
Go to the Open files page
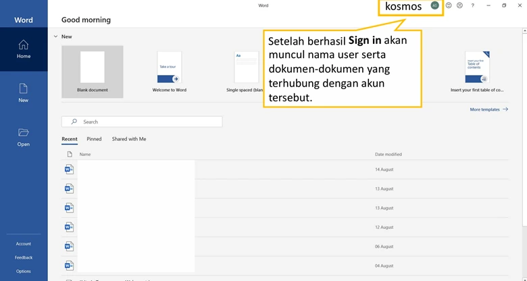[x=24, y=137]
